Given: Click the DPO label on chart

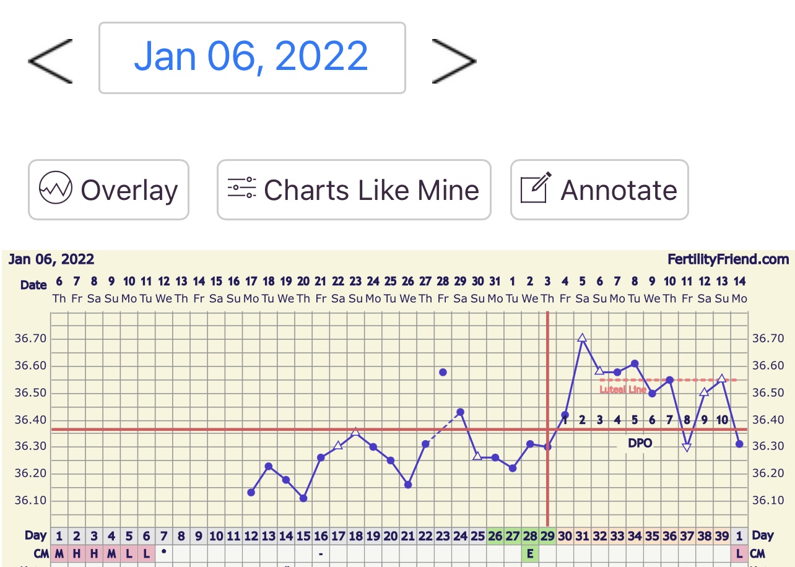Looking at the screenshot, I should point(640,443).
